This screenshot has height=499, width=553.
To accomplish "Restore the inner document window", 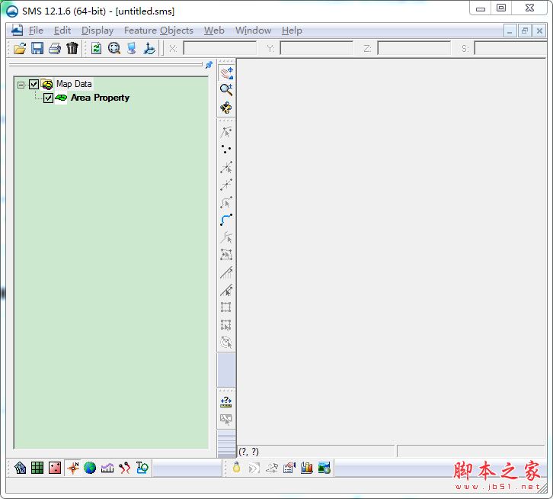I will [x=524, y=31].
